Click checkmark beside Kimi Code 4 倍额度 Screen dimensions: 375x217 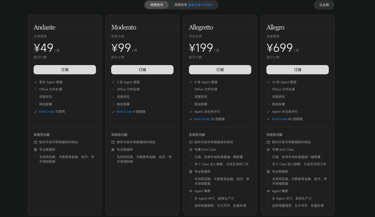point(113,112)
